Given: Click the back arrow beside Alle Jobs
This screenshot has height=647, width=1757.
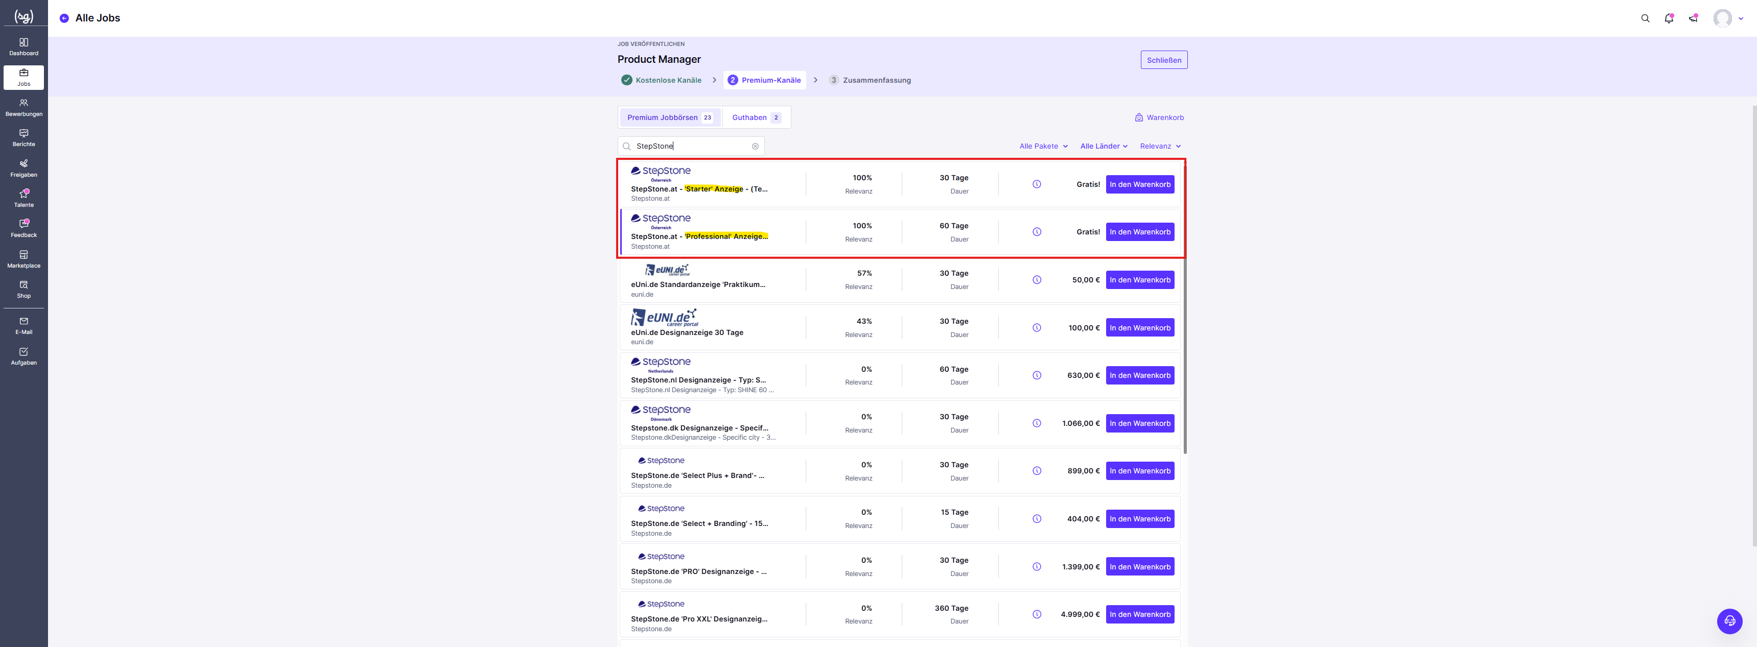Looking at the screenshot, I should 64,18.
